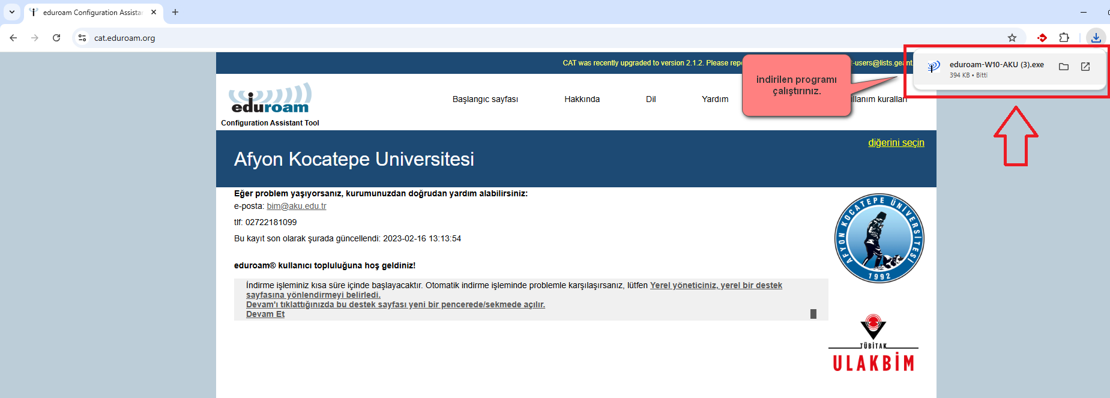Open the Hakkında menu item

582,99
